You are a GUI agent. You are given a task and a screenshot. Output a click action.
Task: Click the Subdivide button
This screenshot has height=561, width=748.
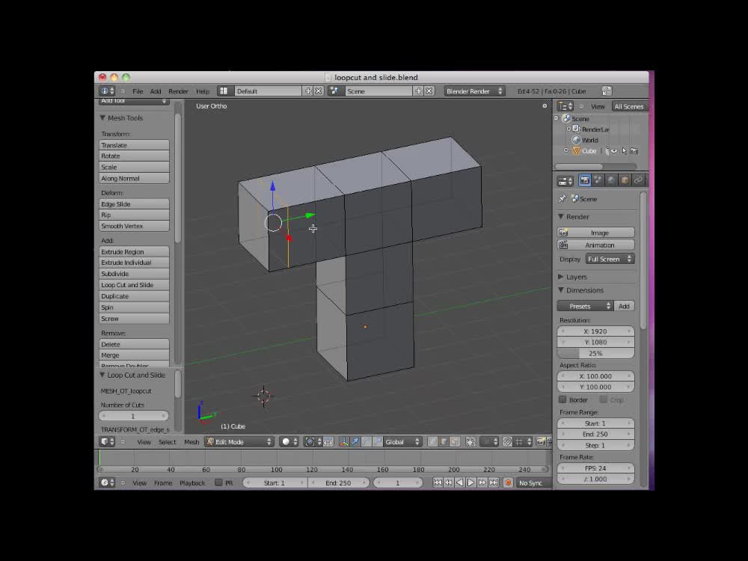[x=134, y=274]
